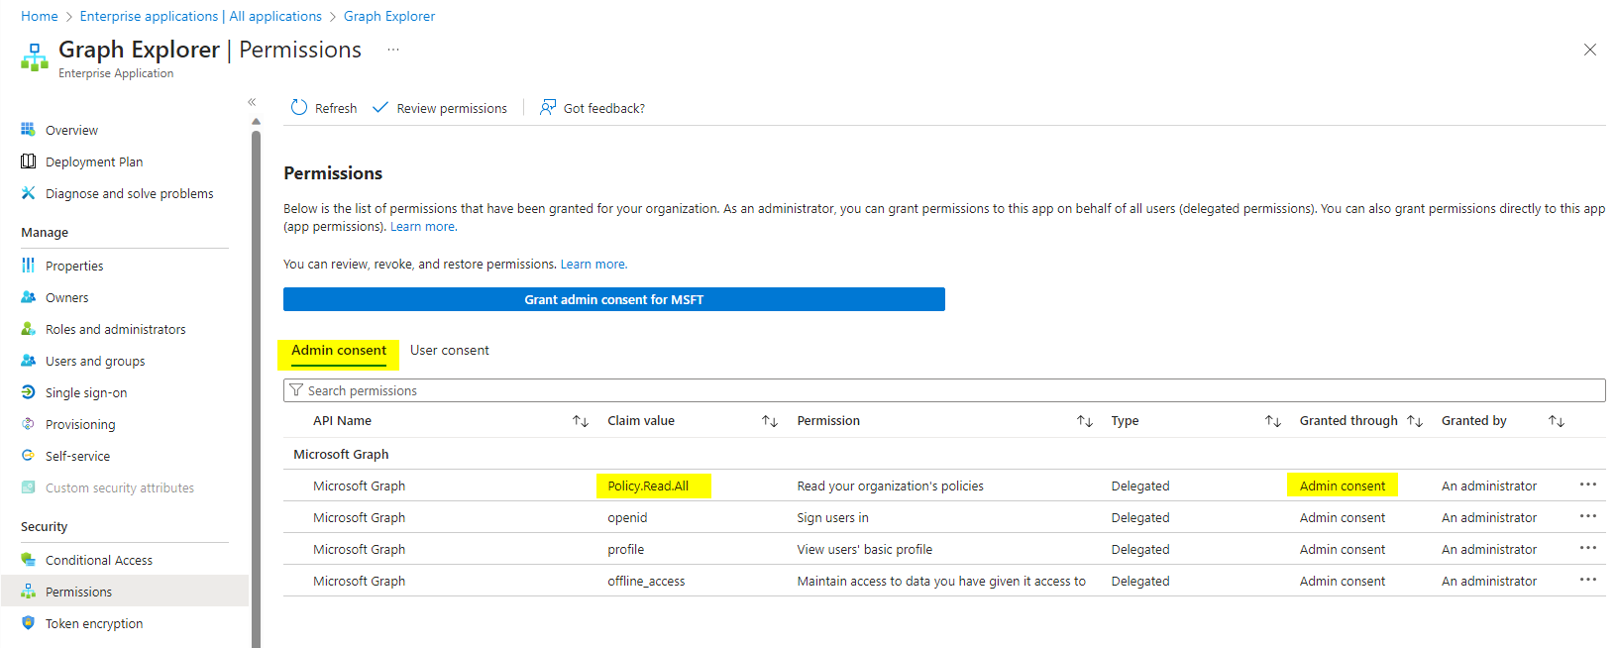This screenshot has height=648, width=1616.
Task: Click Read your organization's policies cell
Action: click(x=890, y=486)
